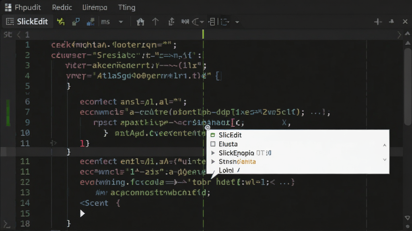412x231 pixels.
Task: Open the Fhpudit menu
Action: [28, 7]
